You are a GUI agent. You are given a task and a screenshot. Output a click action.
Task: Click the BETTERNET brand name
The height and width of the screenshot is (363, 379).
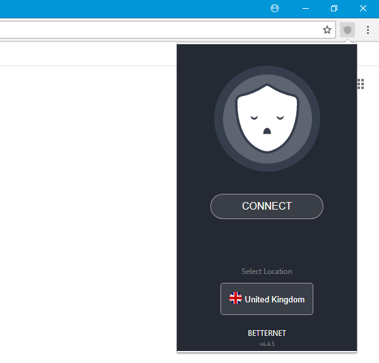click(x=267, y=333)
